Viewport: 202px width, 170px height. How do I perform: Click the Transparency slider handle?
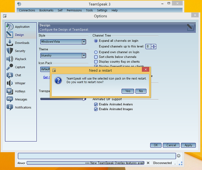pos(84,99)
